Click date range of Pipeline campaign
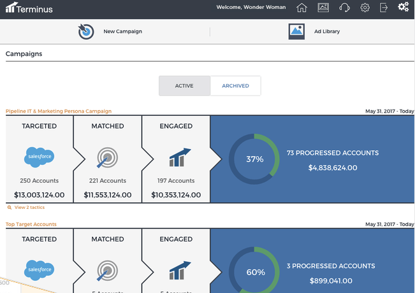 pyautogui.click(x=390, y=111)
